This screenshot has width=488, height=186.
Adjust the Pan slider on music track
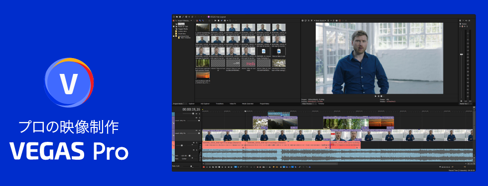point(192,158)
